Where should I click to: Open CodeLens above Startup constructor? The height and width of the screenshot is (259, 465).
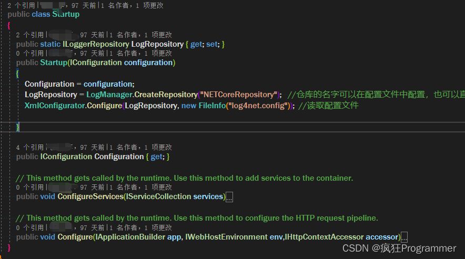(x=94, y=54)
